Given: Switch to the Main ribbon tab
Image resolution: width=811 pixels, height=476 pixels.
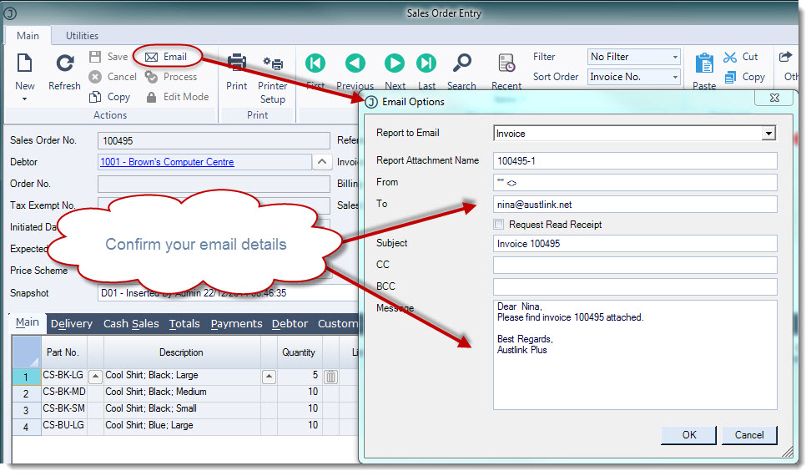Looking at the screenshot, I should coord(28,36).
